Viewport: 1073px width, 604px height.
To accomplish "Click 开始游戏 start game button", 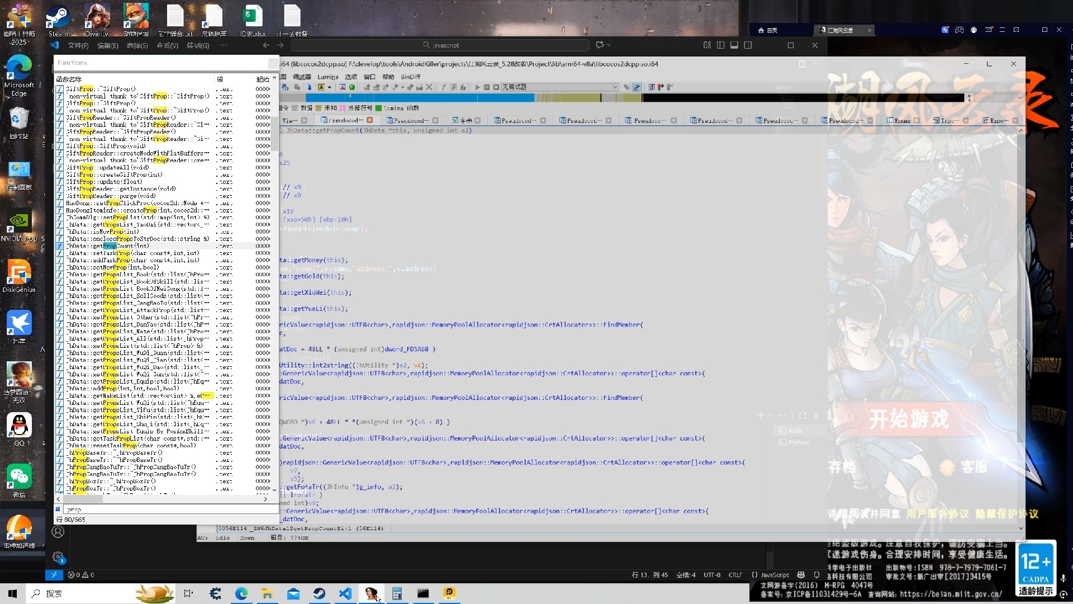I will pos(909,419).
